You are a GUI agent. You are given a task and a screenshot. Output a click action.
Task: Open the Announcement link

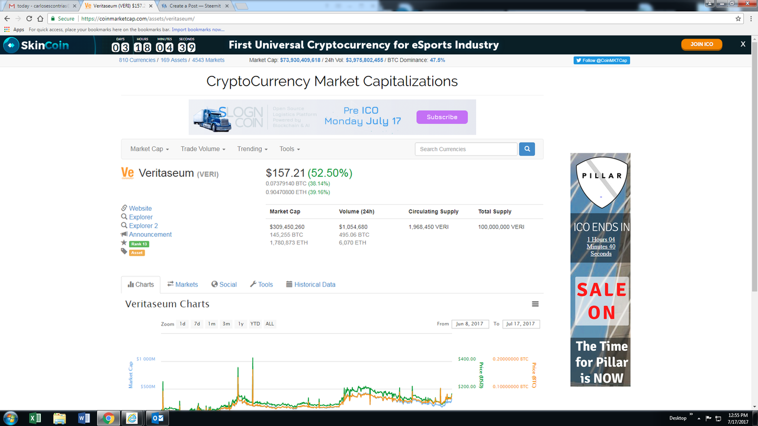click(150, 234)
